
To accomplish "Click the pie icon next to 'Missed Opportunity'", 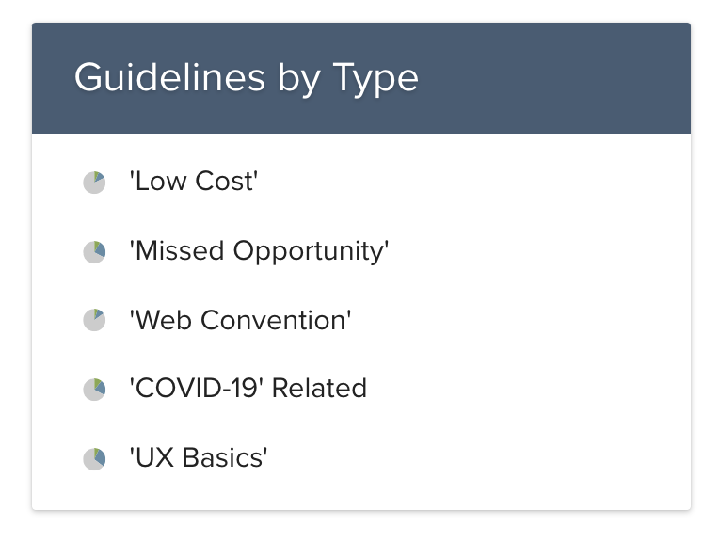I will click(x=94, y=252).
